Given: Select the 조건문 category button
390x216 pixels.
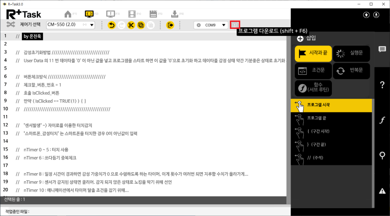Looking at the screenshot, I should tap(314, 71).
